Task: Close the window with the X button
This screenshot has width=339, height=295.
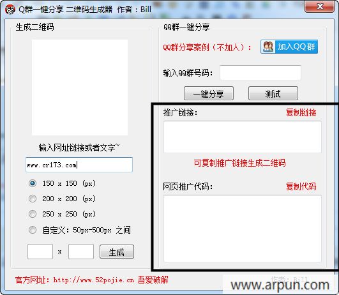Action: 320,6
